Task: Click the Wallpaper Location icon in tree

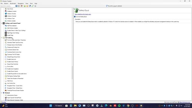Action: (x=6, y=11)
